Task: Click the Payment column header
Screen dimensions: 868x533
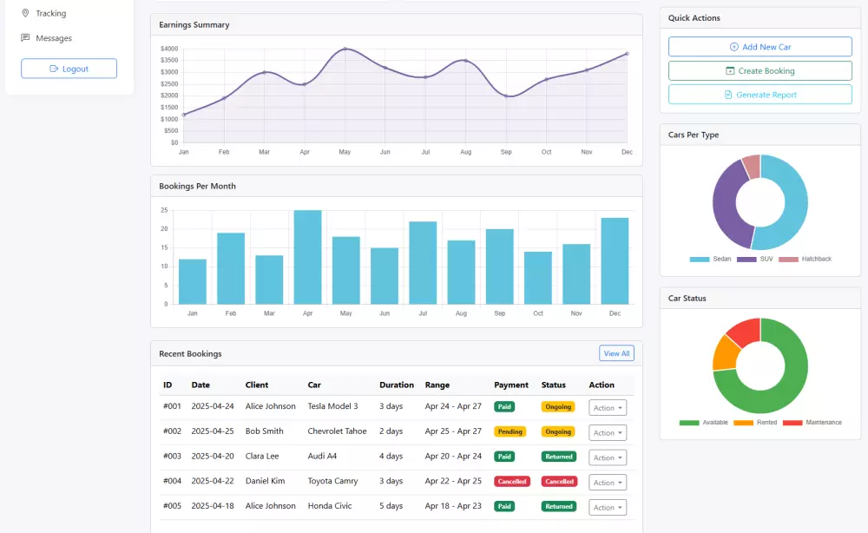Action: [x=511, y=385]
